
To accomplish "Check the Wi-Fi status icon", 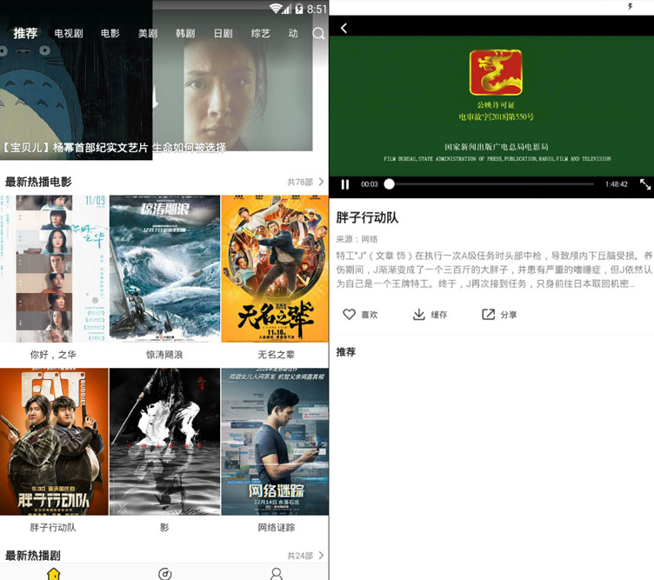I will coord(276,9).
